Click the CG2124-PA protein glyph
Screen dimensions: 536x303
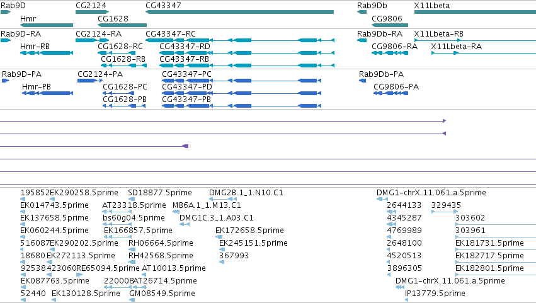90,81
